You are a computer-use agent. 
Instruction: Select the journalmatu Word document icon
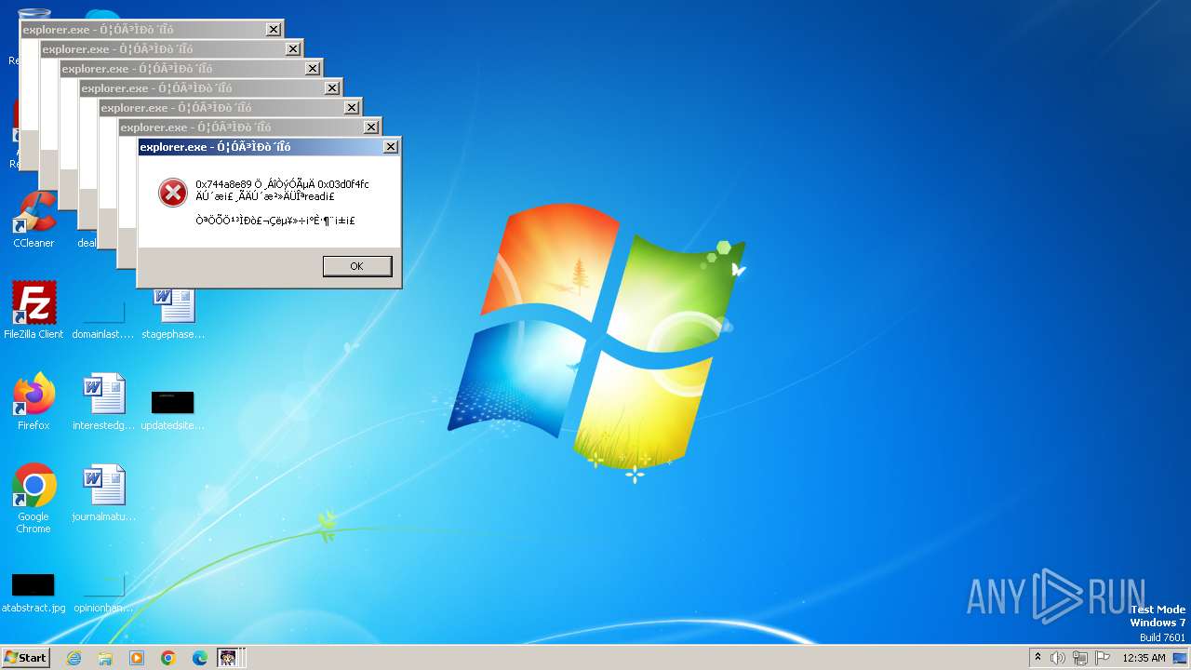click(103, 493)
